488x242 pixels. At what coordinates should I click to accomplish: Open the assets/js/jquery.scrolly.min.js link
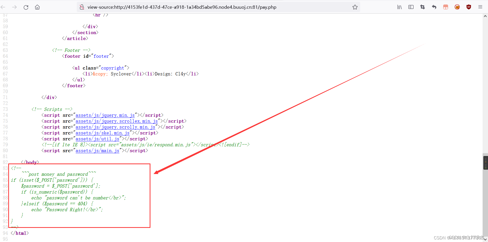[x=115, y=127]
